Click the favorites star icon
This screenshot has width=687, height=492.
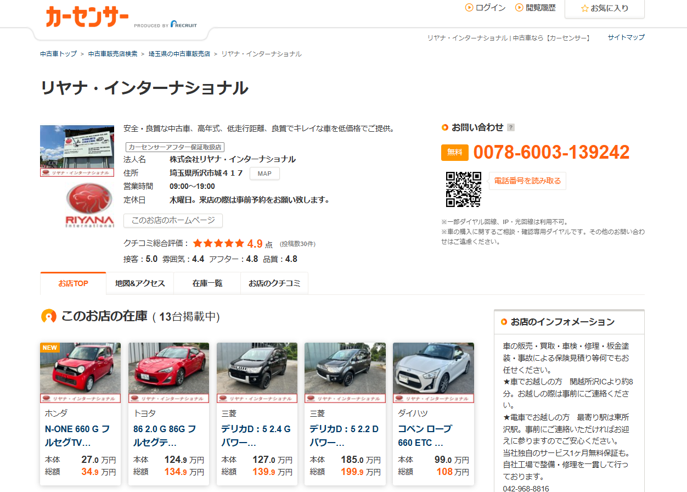585,8
